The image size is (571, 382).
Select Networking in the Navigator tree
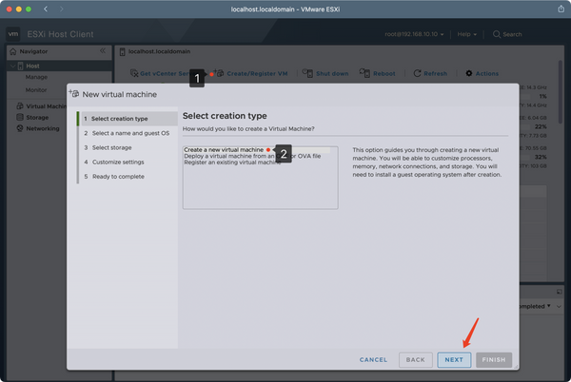(42, 128)
